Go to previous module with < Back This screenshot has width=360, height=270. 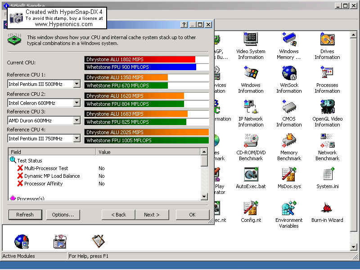(118, 215)
